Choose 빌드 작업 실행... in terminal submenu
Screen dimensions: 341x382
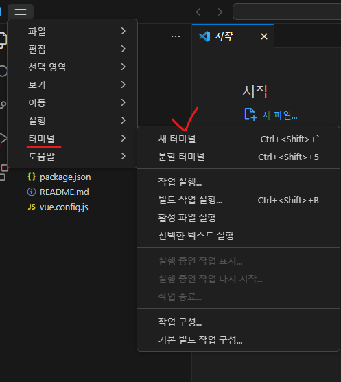[238, 200]
